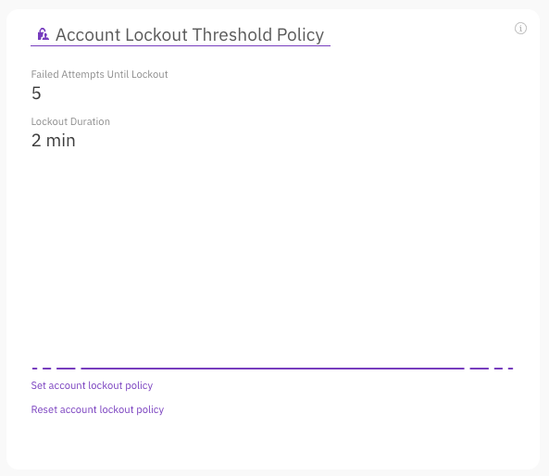Select the Lockout Duration label

point(70,121)
